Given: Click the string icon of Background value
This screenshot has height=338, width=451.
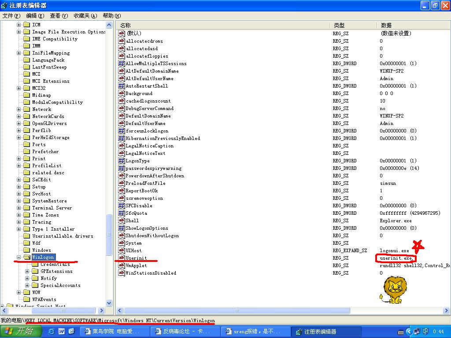Looking at the screenshot, I should click(x=122, y=93).
